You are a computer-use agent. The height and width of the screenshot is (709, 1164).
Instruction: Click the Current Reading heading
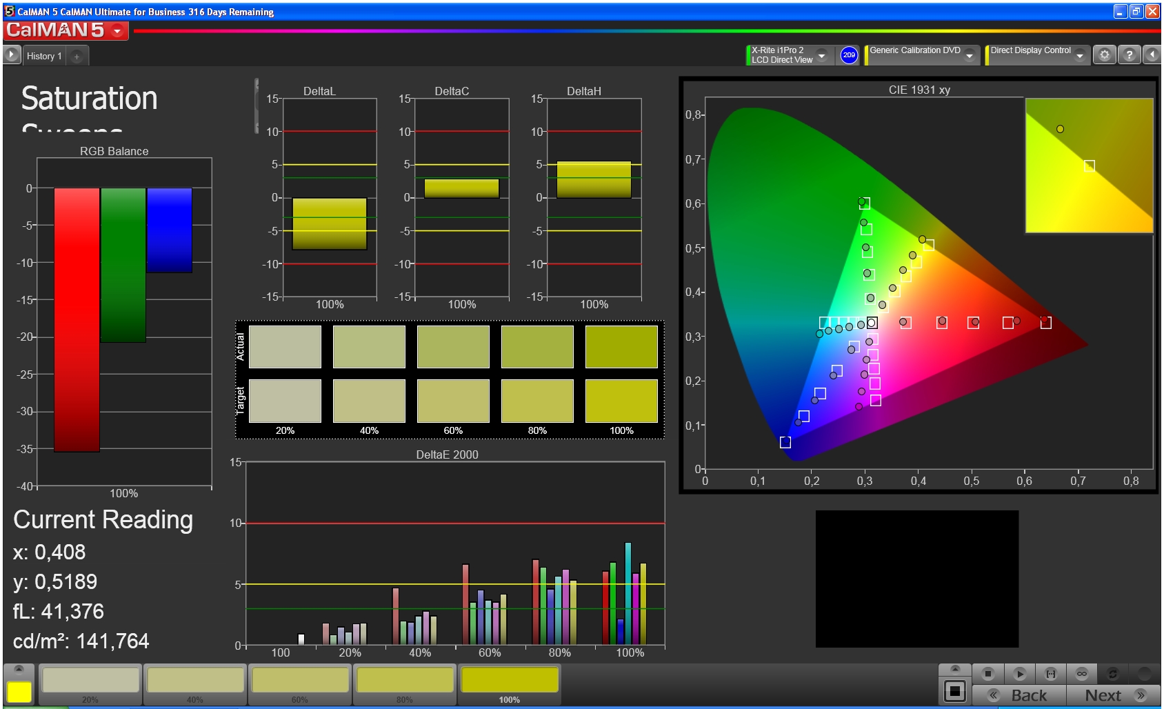point(103,520)
